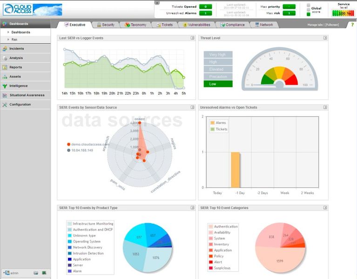Click Tickets Opened count button
Image resolution: width=357 pixels, height=279 pixels.
[x=205, y=7]
